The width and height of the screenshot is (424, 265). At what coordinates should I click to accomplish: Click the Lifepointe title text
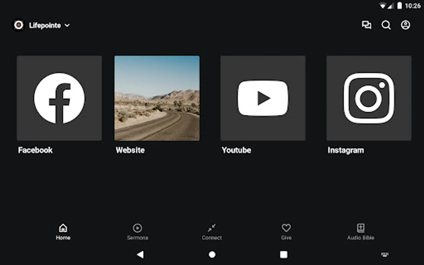tap(45, 25)
